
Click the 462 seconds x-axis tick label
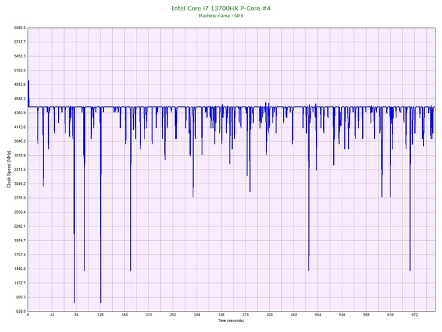pyautogui.click(x=294, y=315)
